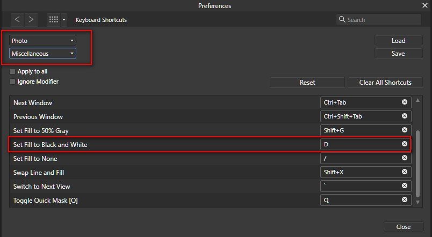Image resolution: width=432 pixels, height=237 pixels.
Task: Click the Reset button
Action: tap(307, 83)
